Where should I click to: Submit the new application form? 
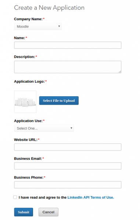pyautogui.click(x=24, y=212)
